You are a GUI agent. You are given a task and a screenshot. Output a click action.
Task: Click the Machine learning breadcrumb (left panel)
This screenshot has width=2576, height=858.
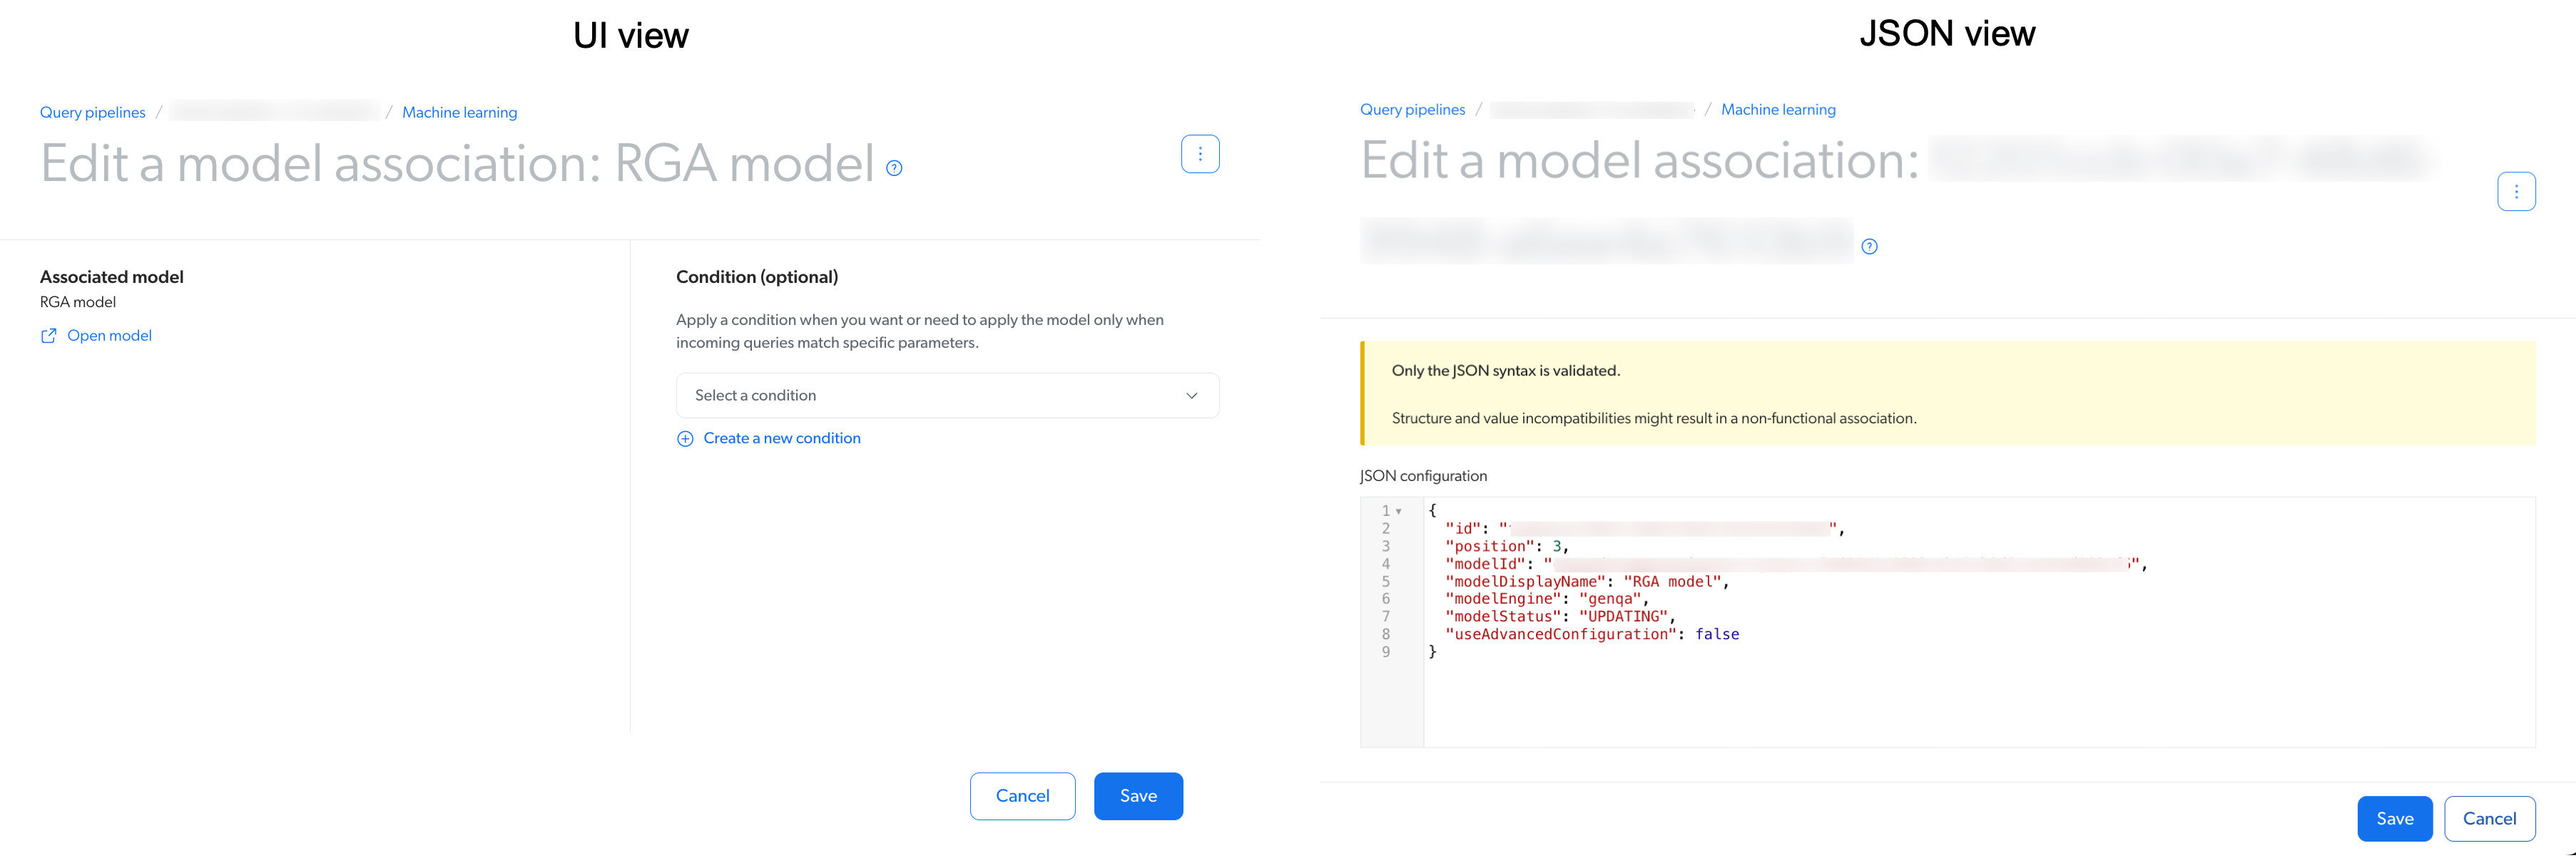[x=459, y=112]
